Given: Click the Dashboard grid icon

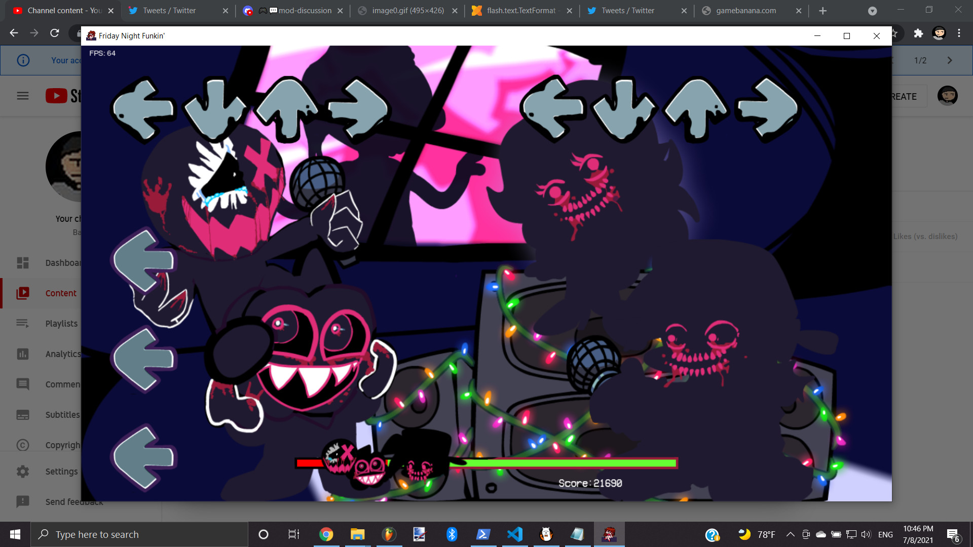Looking at the screenshot, I should 23,263.
